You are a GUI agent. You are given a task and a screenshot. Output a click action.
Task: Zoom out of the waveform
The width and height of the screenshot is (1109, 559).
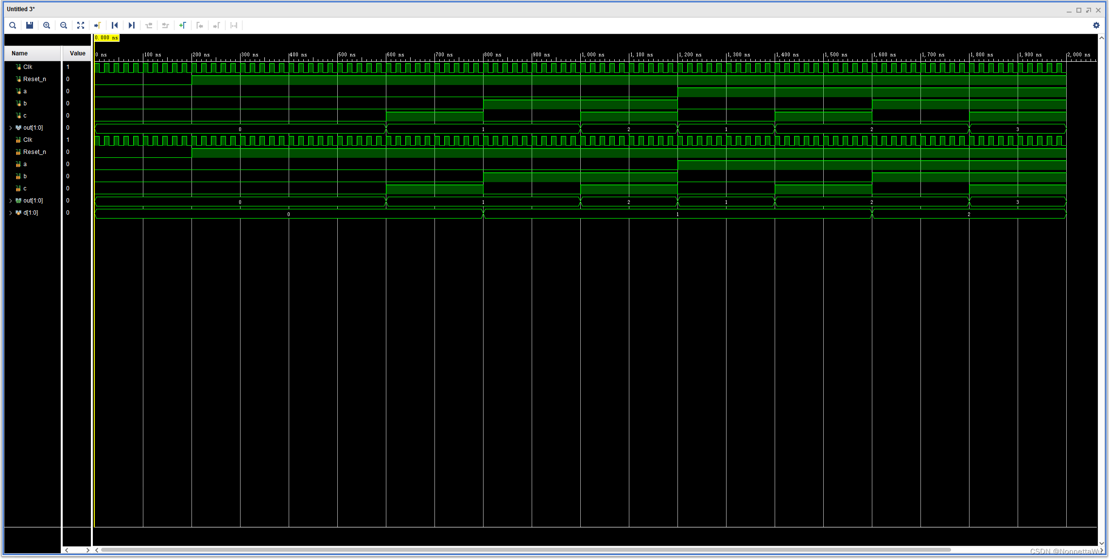[64, 25]
